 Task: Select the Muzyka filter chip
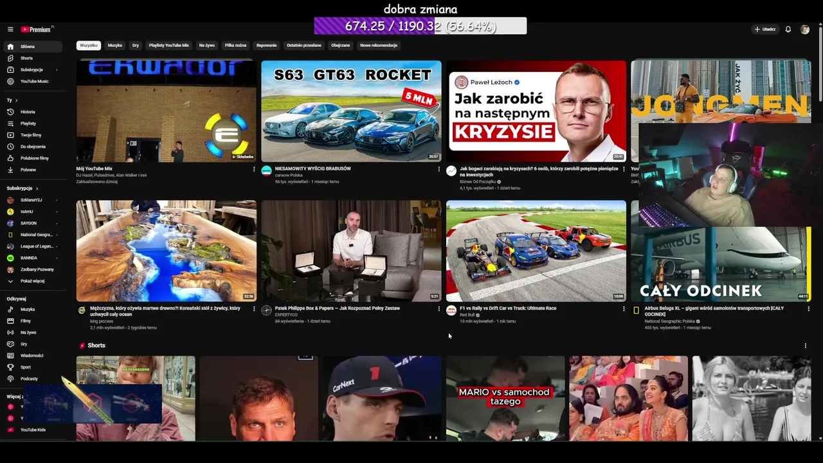115,46
